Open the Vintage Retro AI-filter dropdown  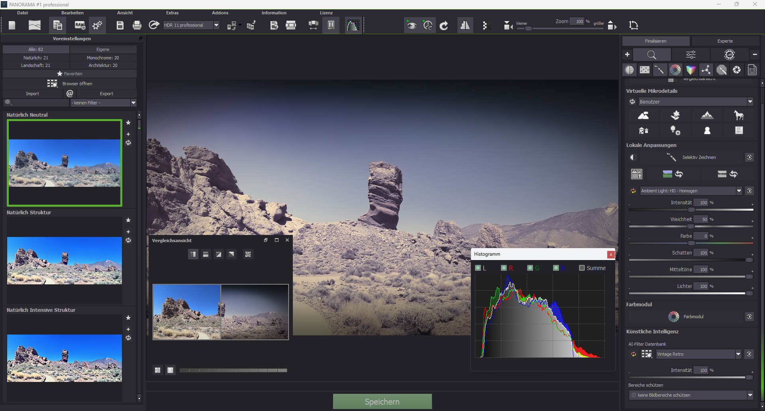[738, 354]
